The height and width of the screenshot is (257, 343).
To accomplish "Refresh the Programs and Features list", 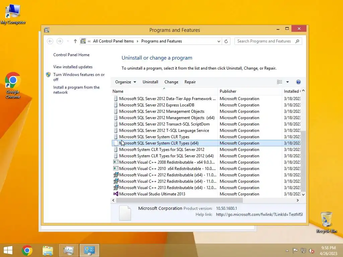I will [x=226, y=41].
